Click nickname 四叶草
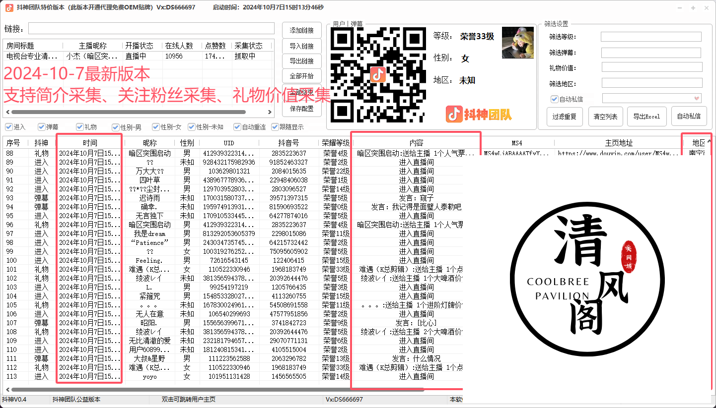716x408 pixels. 149,180
